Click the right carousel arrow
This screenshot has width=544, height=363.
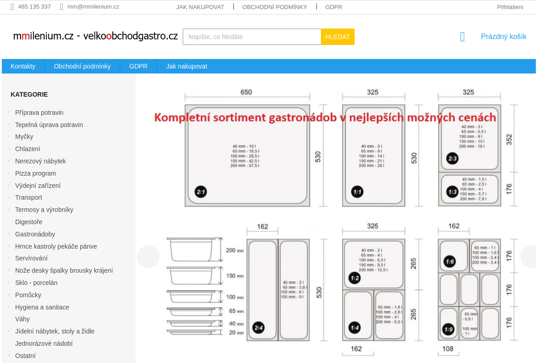click(530, 257)
